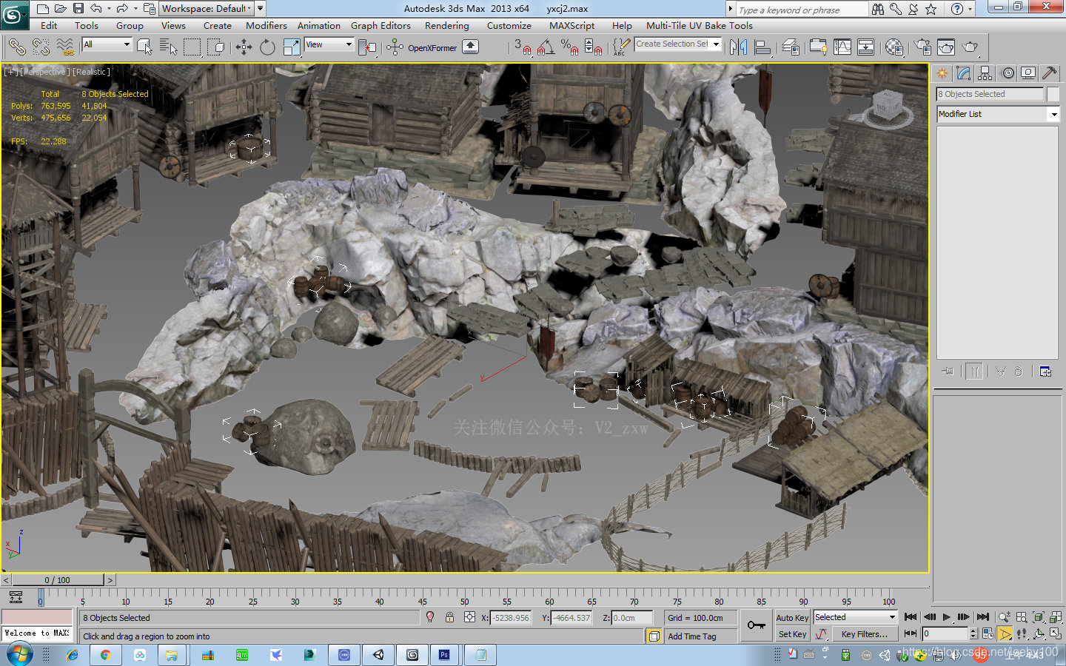Screen dimensions: 1066x666
Task: Toggle Set Key mode
Action: coord(792,634)
